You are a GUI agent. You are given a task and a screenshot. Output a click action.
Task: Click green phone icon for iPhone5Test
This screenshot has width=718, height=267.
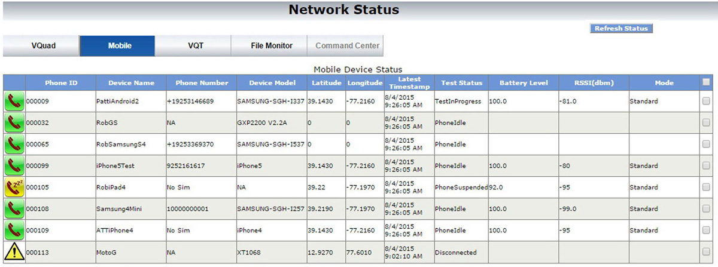[x=14, y=166]
